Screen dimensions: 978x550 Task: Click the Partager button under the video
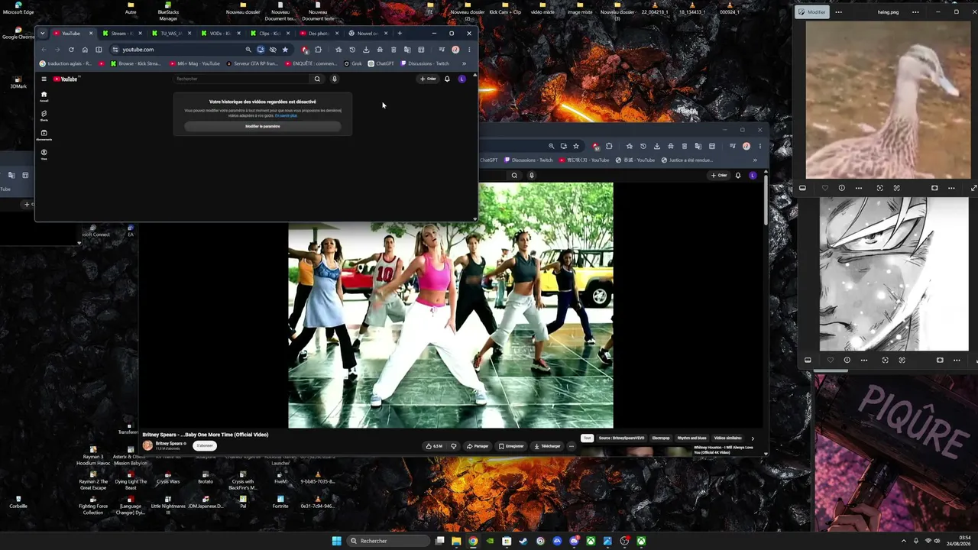click(478, 446)
